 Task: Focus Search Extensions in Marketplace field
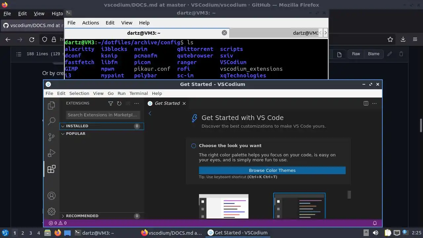tap(102, 115)
